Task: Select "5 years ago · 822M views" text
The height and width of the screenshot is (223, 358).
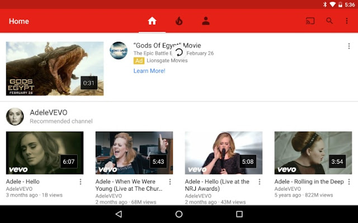Action: click(304, 195)
